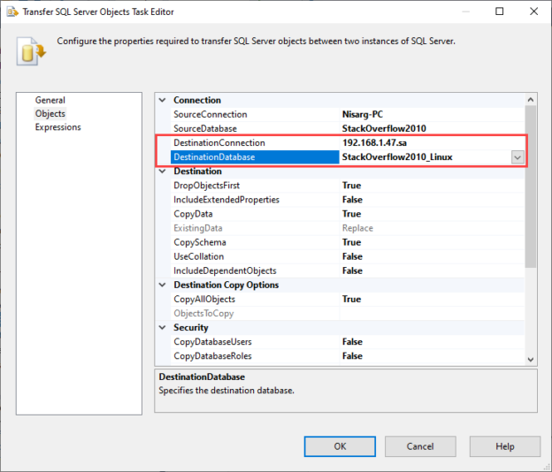Click the OK button
Viewport: 552px width, 472px height.
click(x=340, y=446)
